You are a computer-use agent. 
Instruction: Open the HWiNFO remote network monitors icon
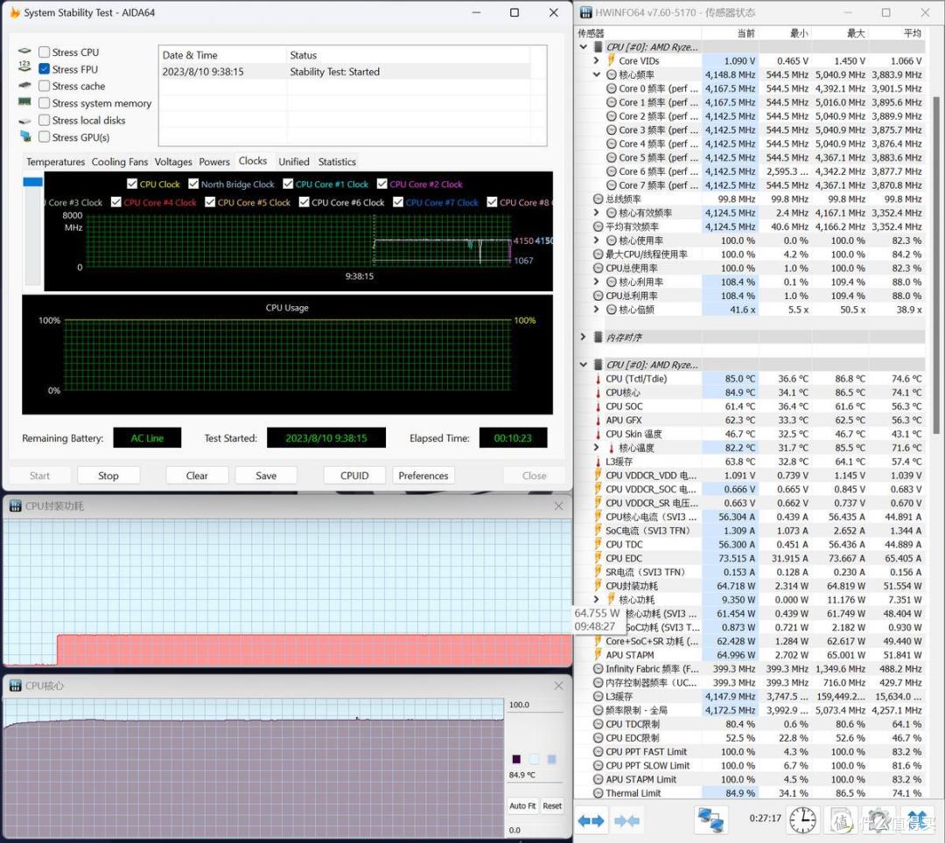[x=710, y=820]
